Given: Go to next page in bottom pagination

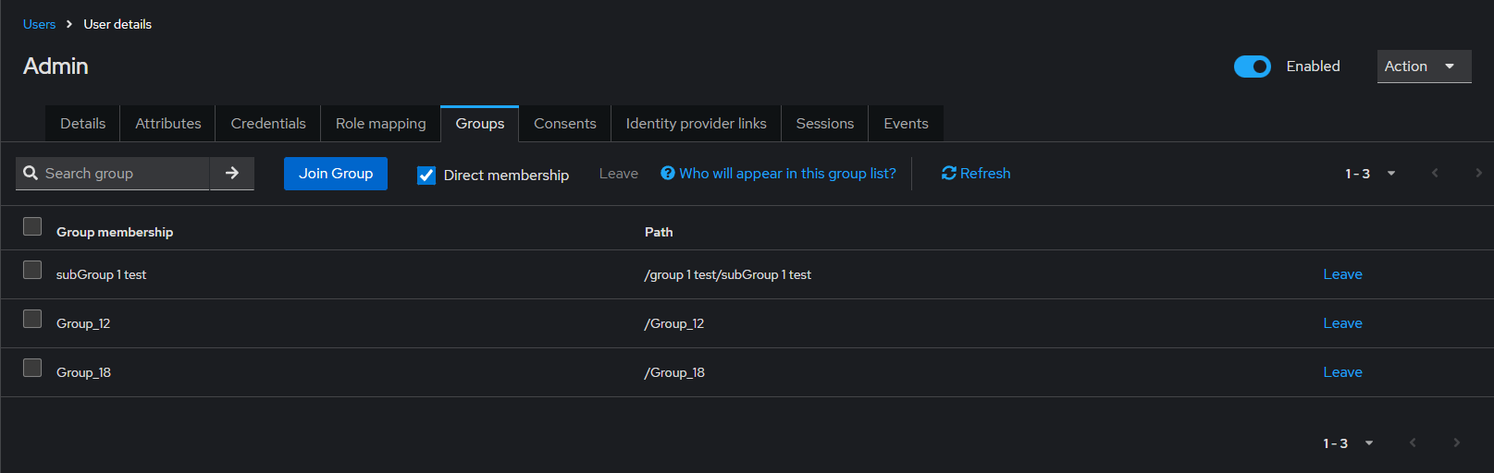Looking at the screenshot, I should pyautogui.click(x=1456, y=443).
